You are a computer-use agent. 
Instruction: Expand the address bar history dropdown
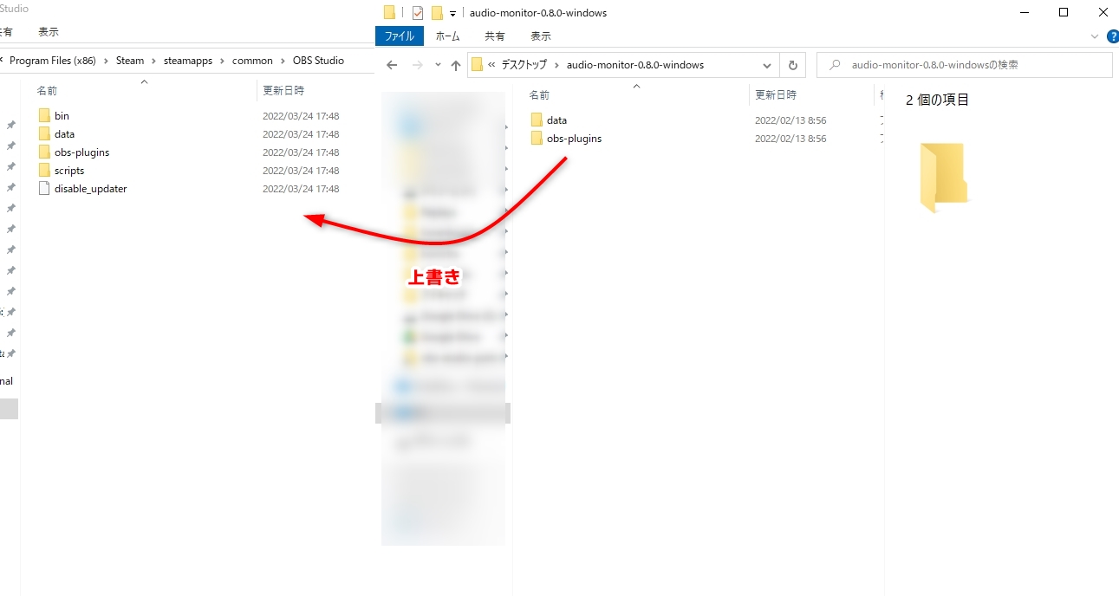click(766, 65)
